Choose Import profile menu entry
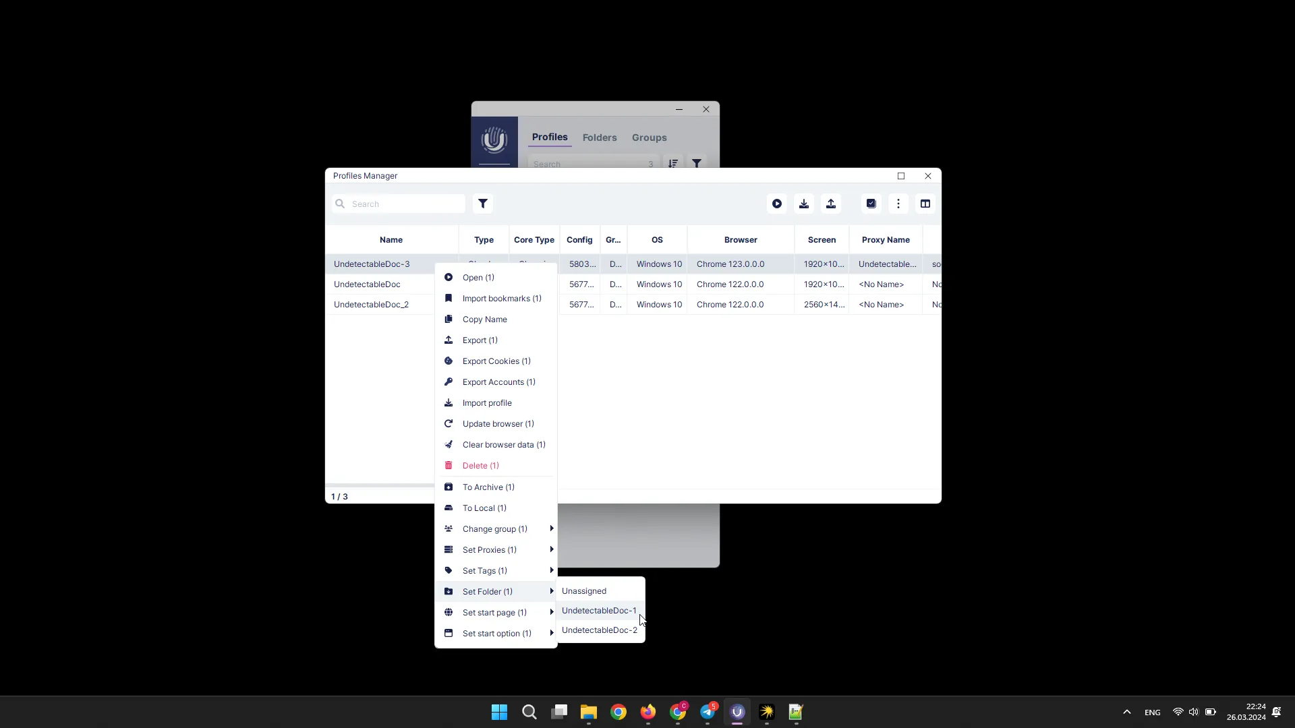Image resolution: width=1295 pixels, height=728 pixels. (496, 402)
